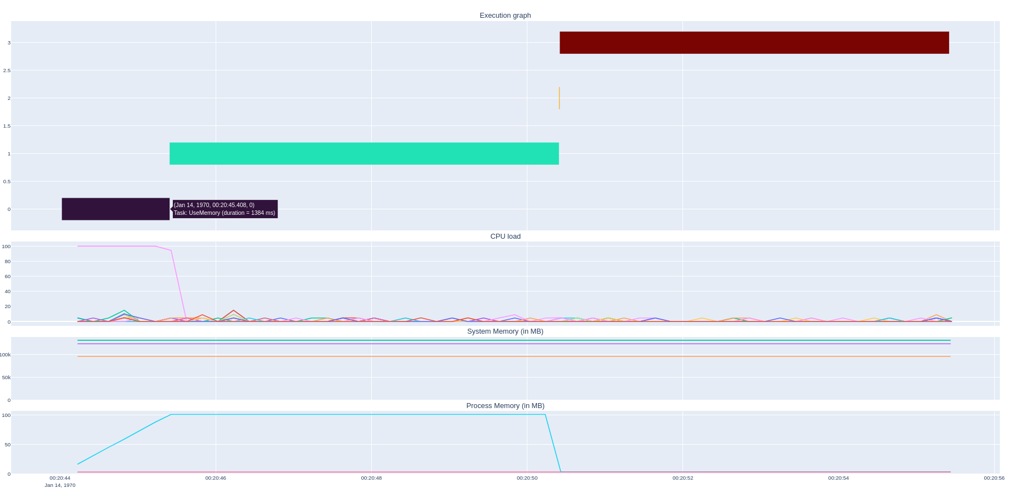Click the "Jan 14, 1970" date label
Viewport: 1012px width, 498px height.
click(60, 485)
